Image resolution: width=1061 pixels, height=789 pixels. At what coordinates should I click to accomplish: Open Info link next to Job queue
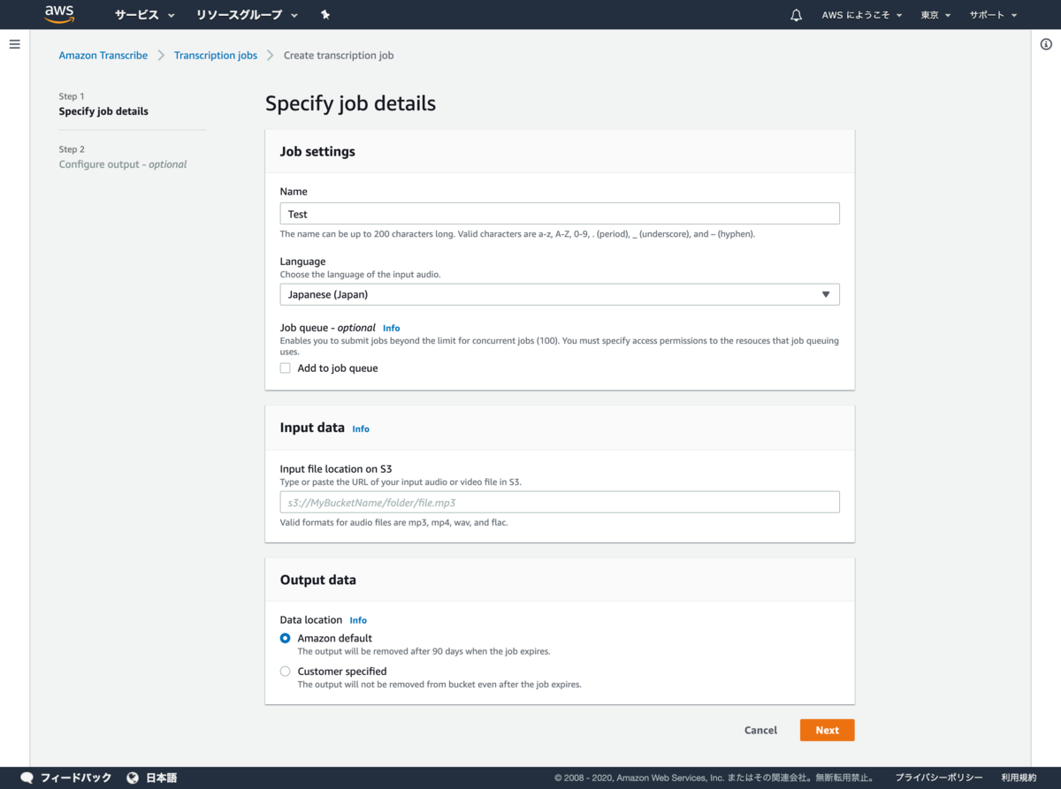coord(391,328)
